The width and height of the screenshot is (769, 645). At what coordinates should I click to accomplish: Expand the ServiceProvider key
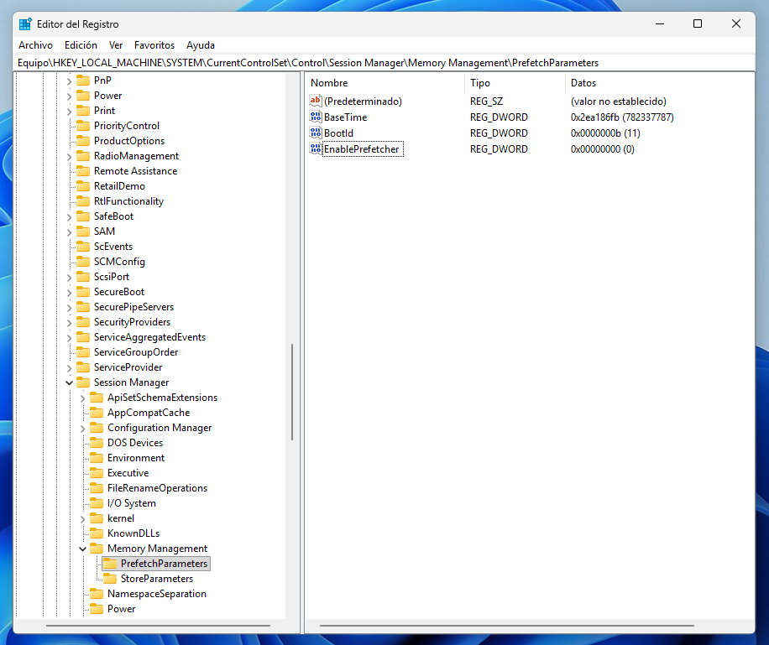(x=69, y=368)
